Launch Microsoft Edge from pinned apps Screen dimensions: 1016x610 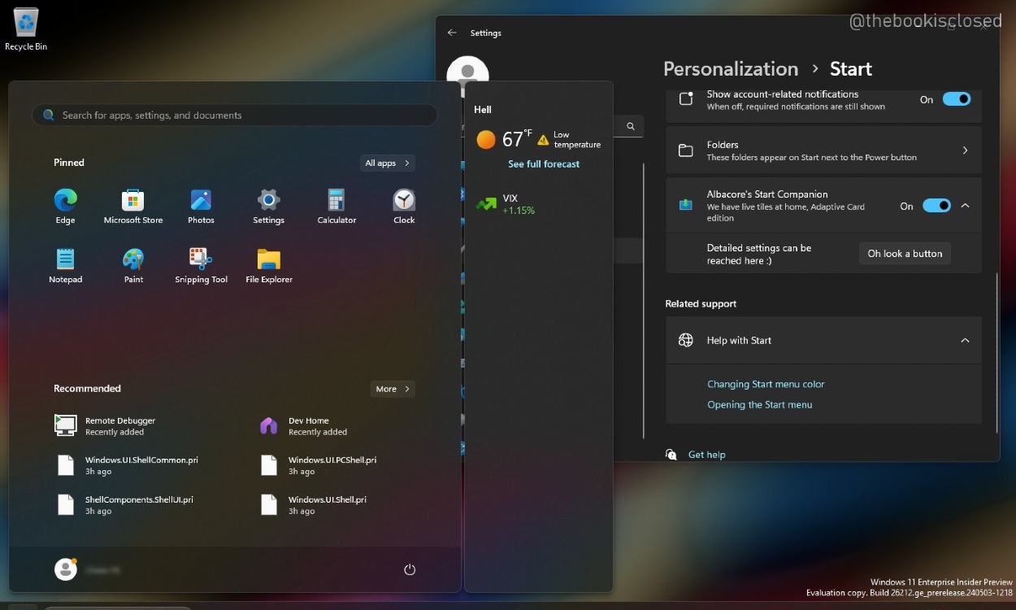point(65,205)
